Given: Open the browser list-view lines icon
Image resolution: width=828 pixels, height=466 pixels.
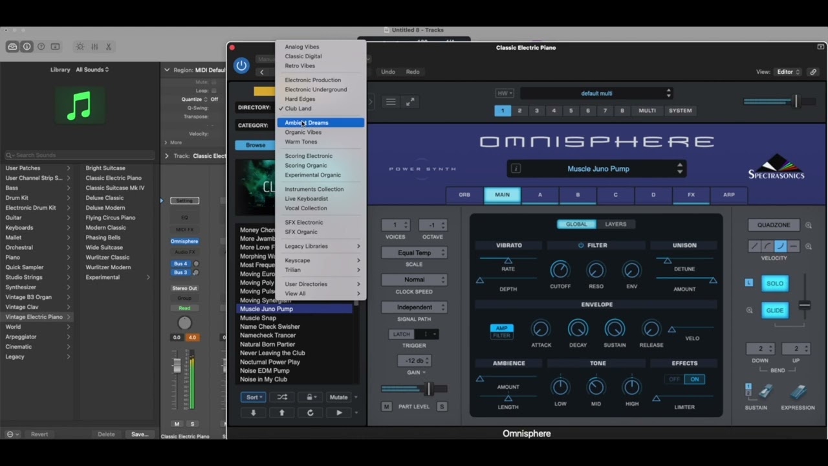Looking at the screenshot, I should pos(390,102).
